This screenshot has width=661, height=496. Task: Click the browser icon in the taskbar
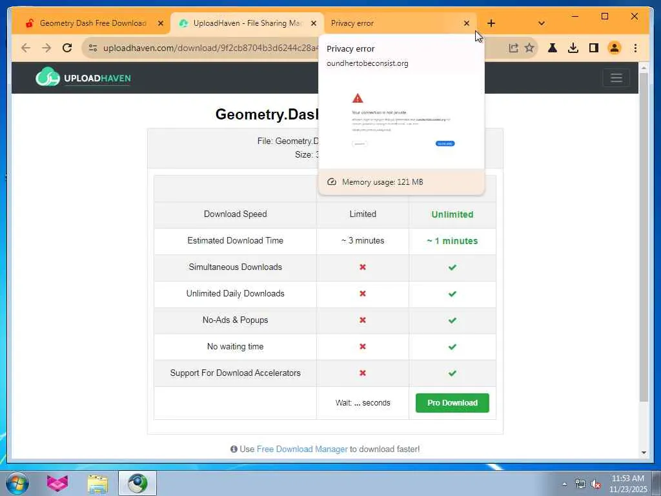(137, 483)
